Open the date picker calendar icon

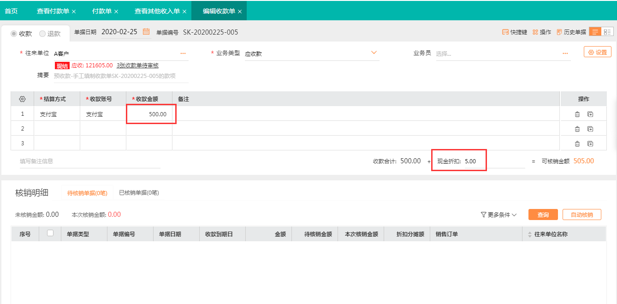146,32
